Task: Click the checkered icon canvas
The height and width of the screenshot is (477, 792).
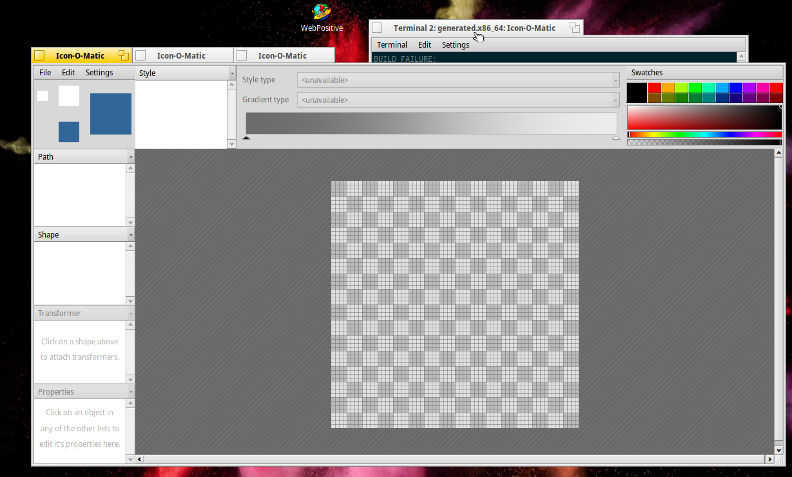Action: click(x=455, y=304)
